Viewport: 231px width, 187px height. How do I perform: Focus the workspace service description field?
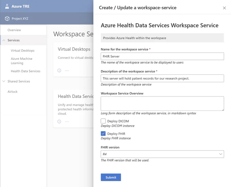point(162,78)
